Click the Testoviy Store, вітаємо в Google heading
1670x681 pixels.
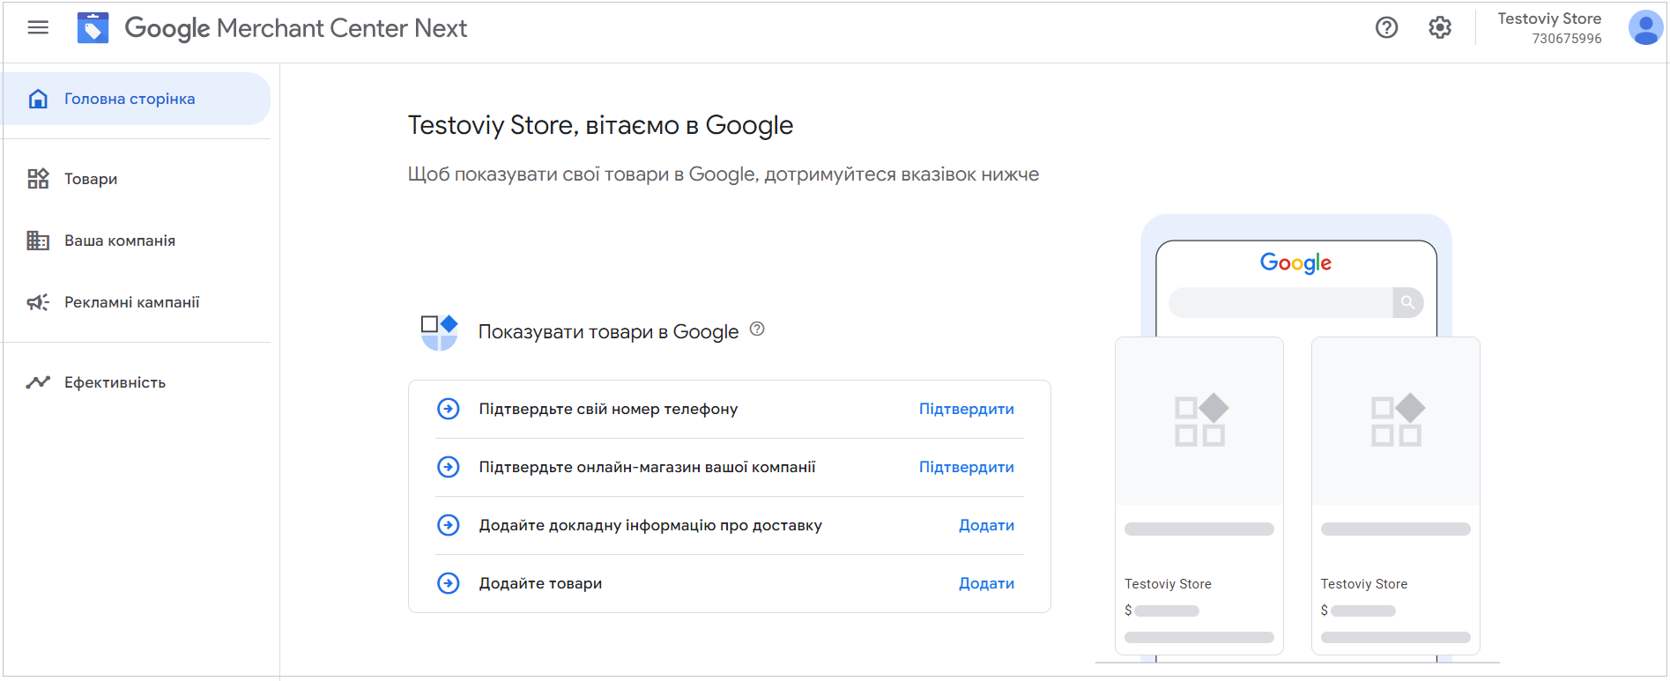click(600, 125)
